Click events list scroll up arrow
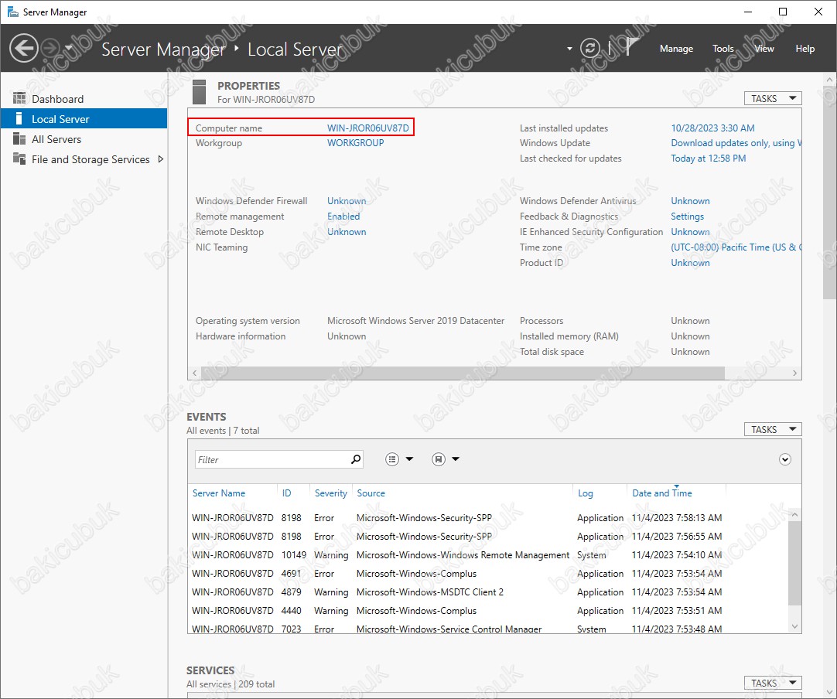Viewport: 837px width, 699px height. (794, 514)
